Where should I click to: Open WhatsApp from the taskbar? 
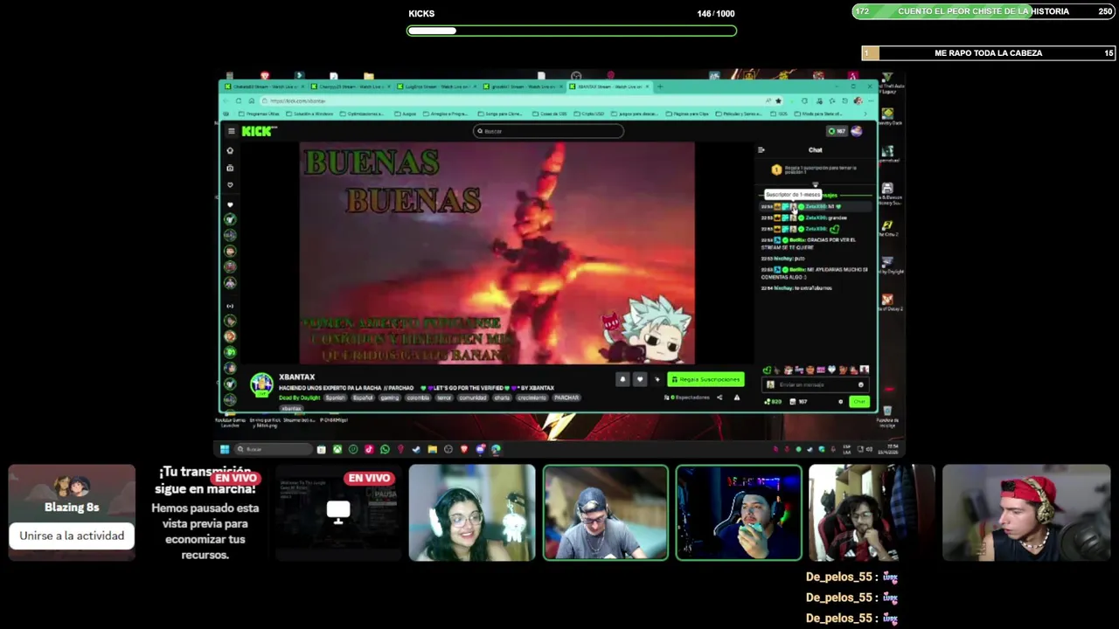(x=385, y=449)
